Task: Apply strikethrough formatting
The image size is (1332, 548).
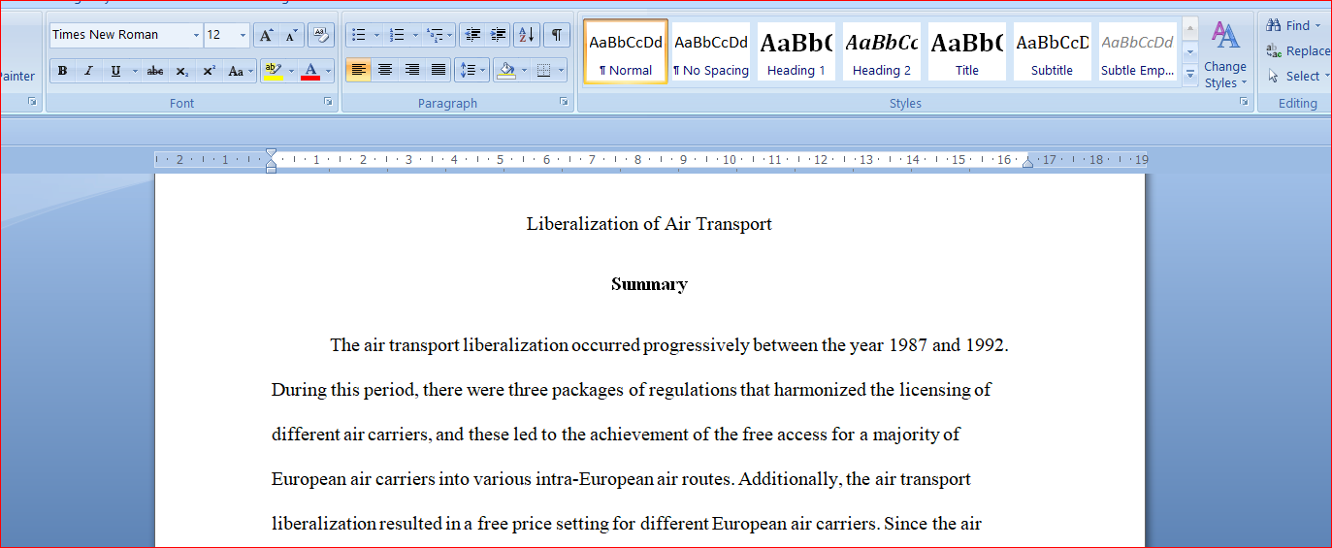Action: coord(155,71)
